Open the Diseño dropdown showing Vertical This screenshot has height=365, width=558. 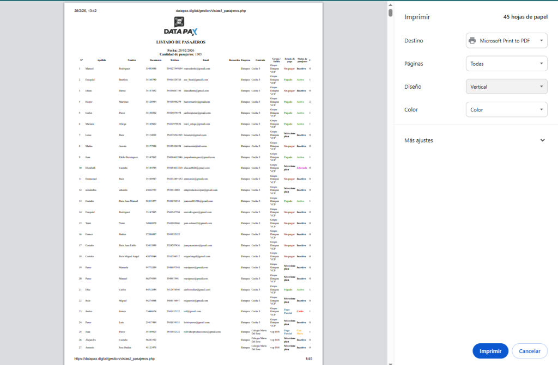click(506, 86)
